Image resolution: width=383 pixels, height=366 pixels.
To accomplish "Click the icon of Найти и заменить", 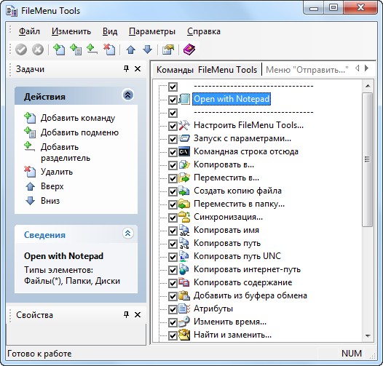I will (184, 335).
